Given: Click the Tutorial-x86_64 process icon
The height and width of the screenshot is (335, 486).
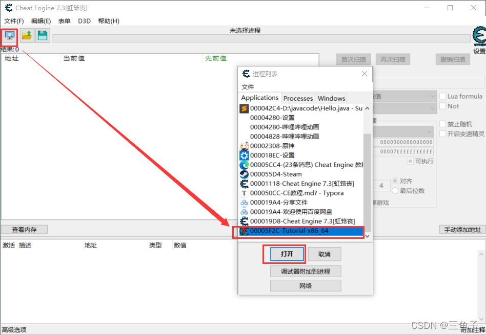Looking at the screenshot, I should (244, 231).
